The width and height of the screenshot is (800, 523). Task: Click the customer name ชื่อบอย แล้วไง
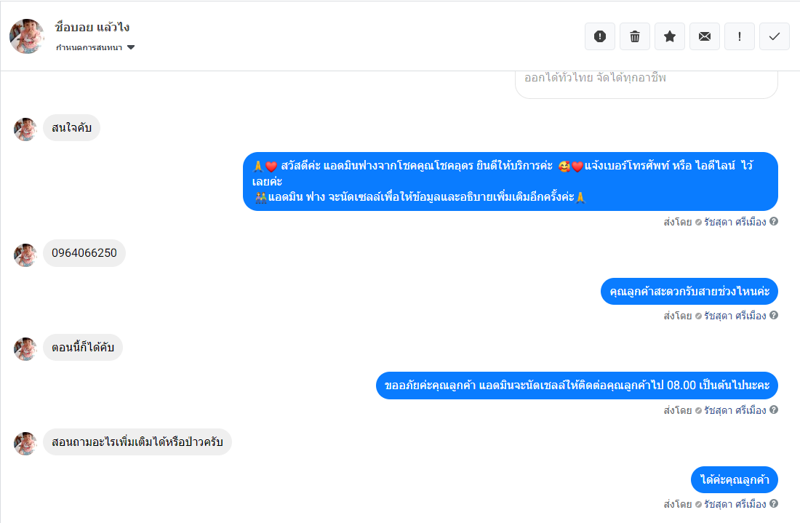[92, 27]
